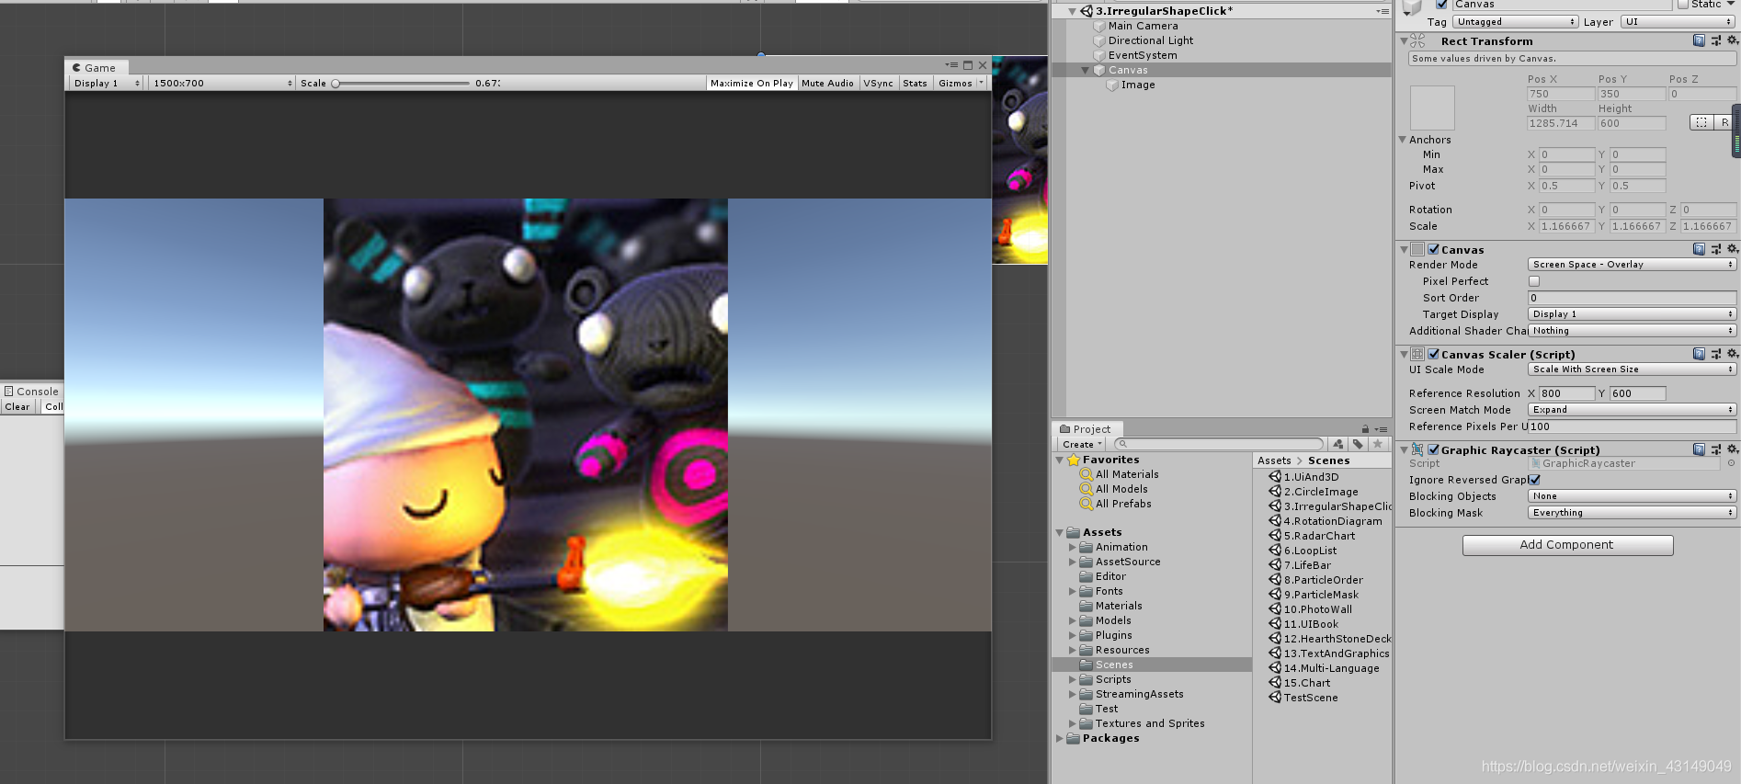
Task: Open Canvas component gear settings menu
Action: (1733, 249)
